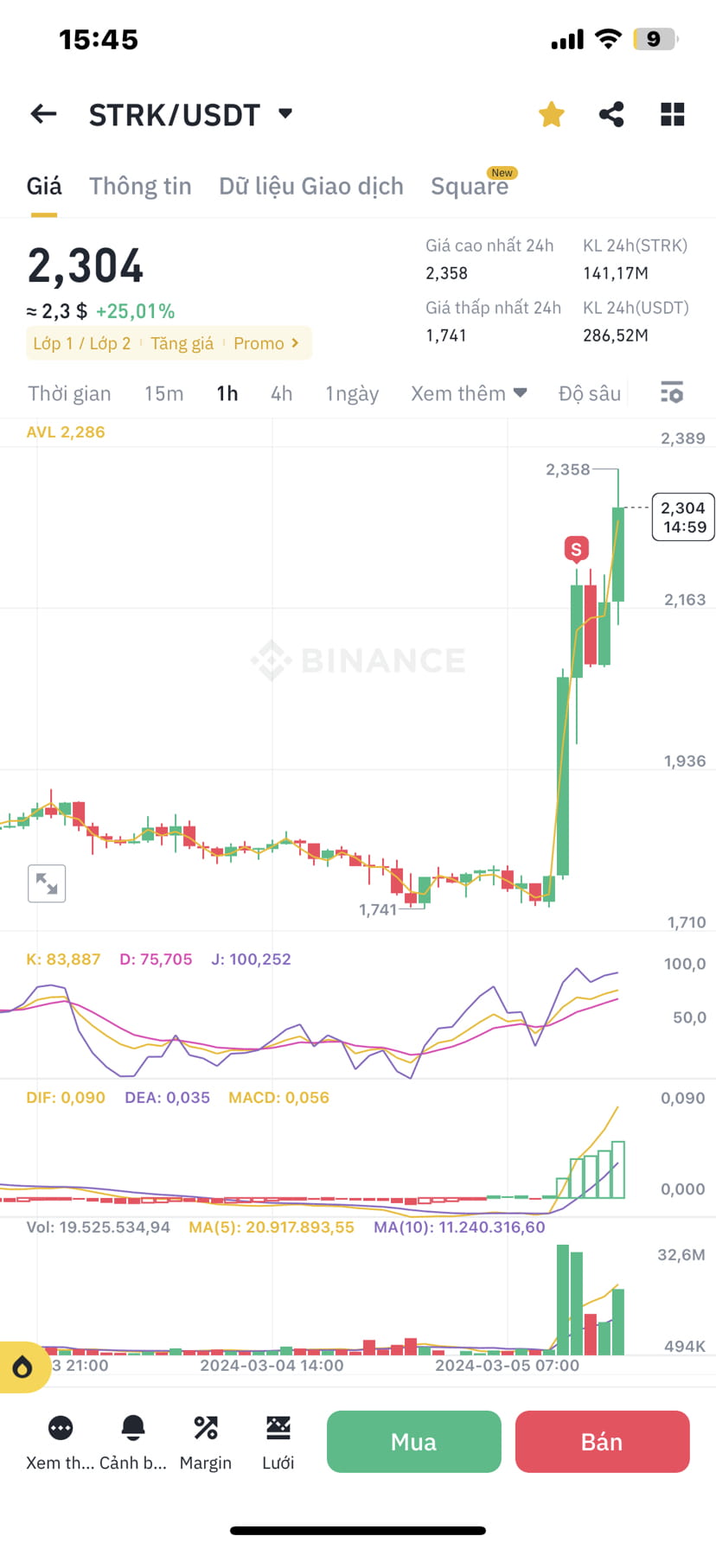Add STRK/USDT to favorites with the star icon
The width and height of the screenshot is (716, 1549).
[551, 113]
